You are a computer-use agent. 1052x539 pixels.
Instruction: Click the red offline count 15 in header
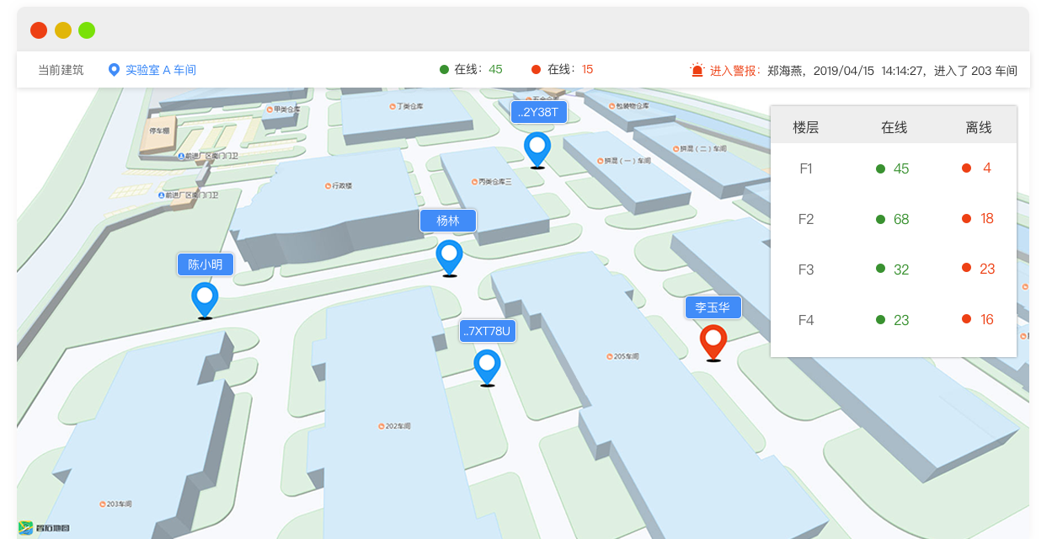click(x=587, y=69)
